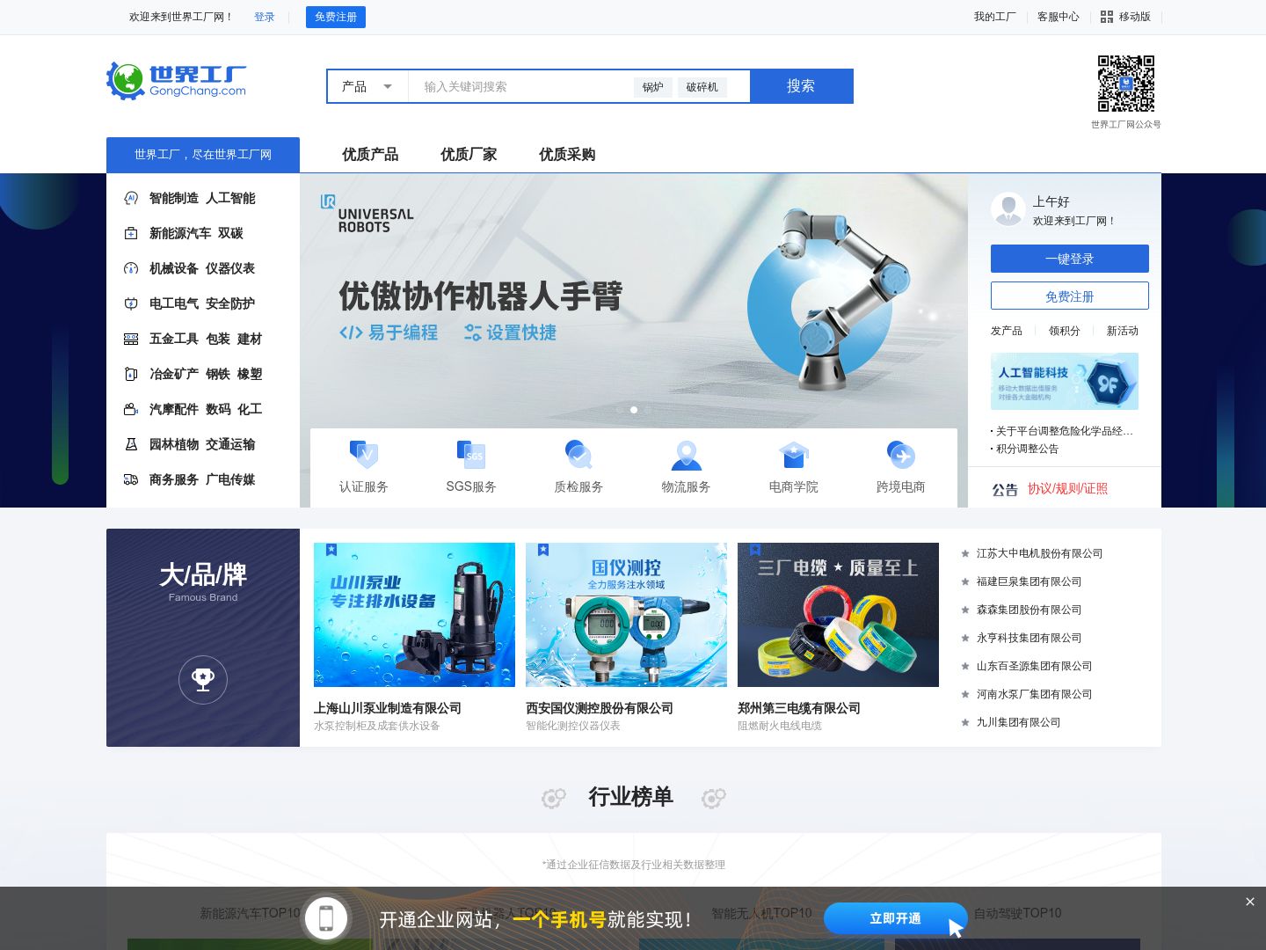This screenshot has width=1266, height=950.
Task: Open 九川集团有限公司 link
Action: (x=1018, y=722)
